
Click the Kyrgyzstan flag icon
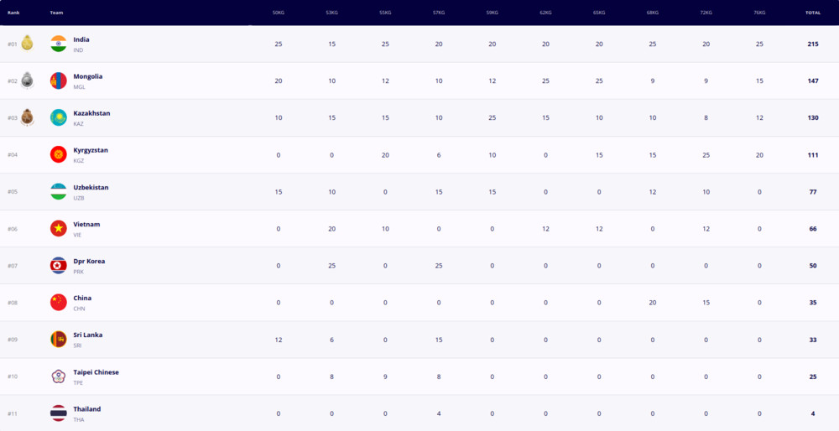(59, 154)
